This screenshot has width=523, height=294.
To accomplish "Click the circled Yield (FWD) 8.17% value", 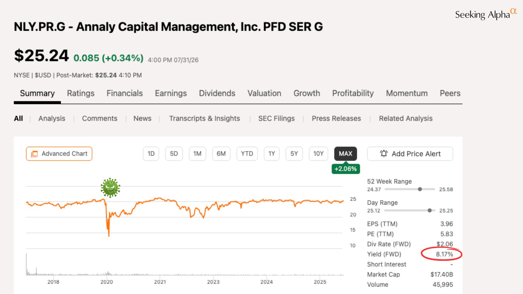I will (x=444, y=254).
